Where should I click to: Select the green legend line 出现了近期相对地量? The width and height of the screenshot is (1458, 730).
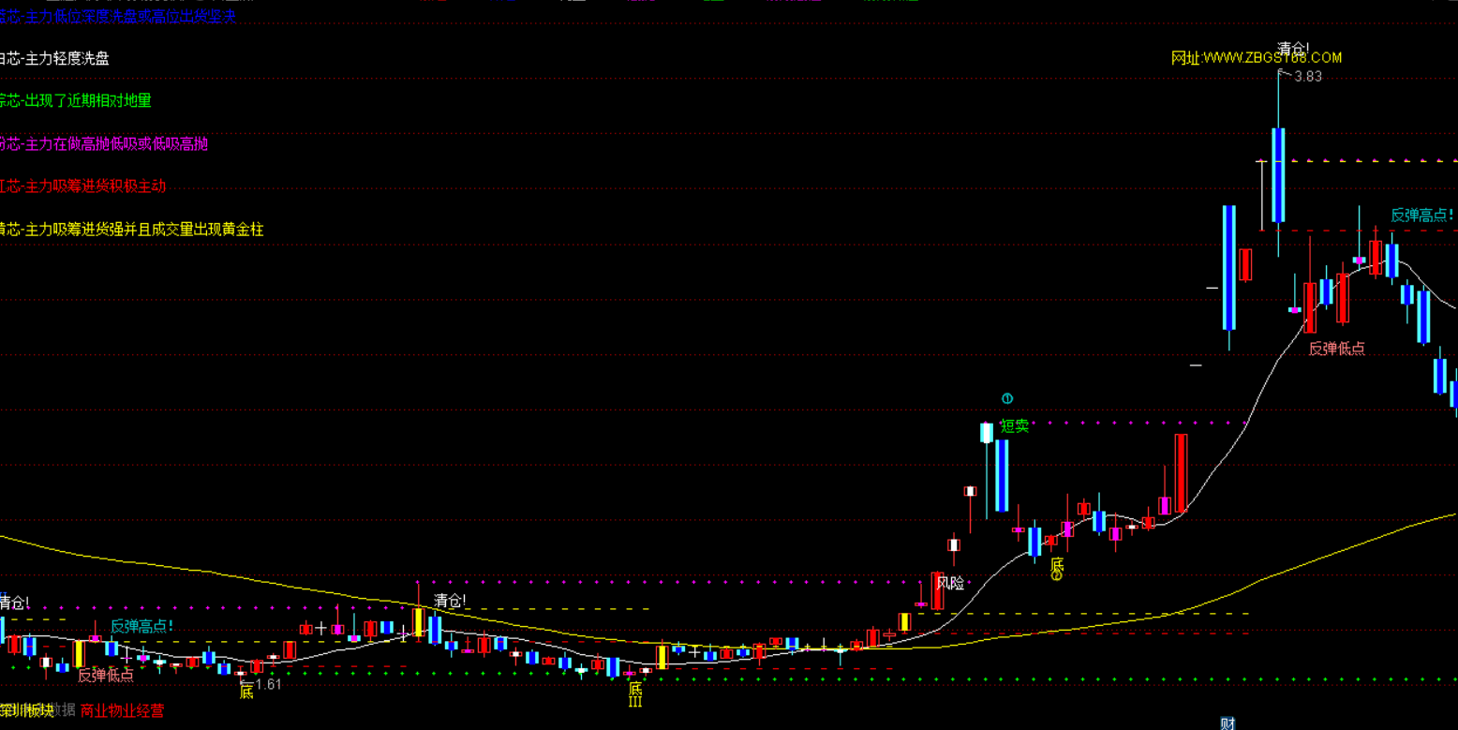(x=75, y=100)
